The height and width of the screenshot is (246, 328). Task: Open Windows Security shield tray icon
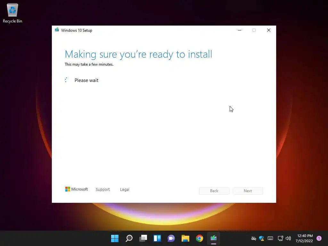261,238
